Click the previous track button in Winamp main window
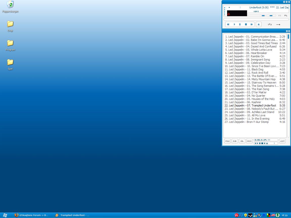 [228, 24]
